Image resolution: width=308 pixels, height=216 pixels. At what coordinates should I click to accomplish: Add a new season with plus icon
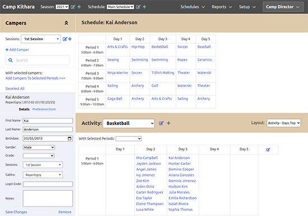[79, 7]
